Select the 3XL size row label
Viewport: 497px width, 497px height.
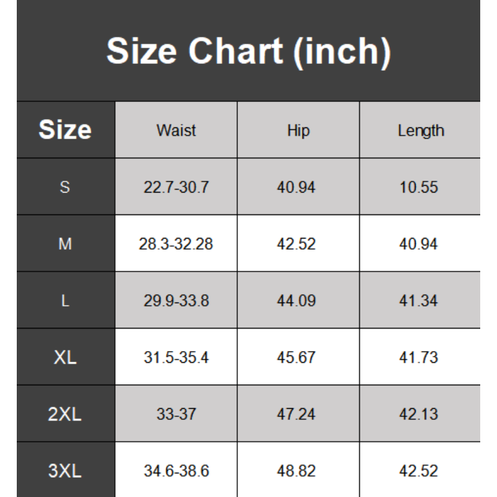65,471
